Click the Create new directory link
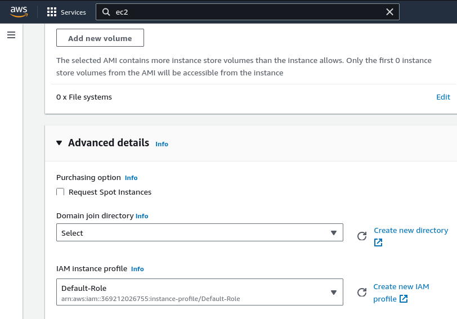Viewport: 457px width, 319px height. [411, 230]
